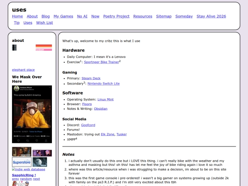The width and height of the screenshot is (248, 186).
Task: Click the Social Media heading
Action: coord(74,119)
